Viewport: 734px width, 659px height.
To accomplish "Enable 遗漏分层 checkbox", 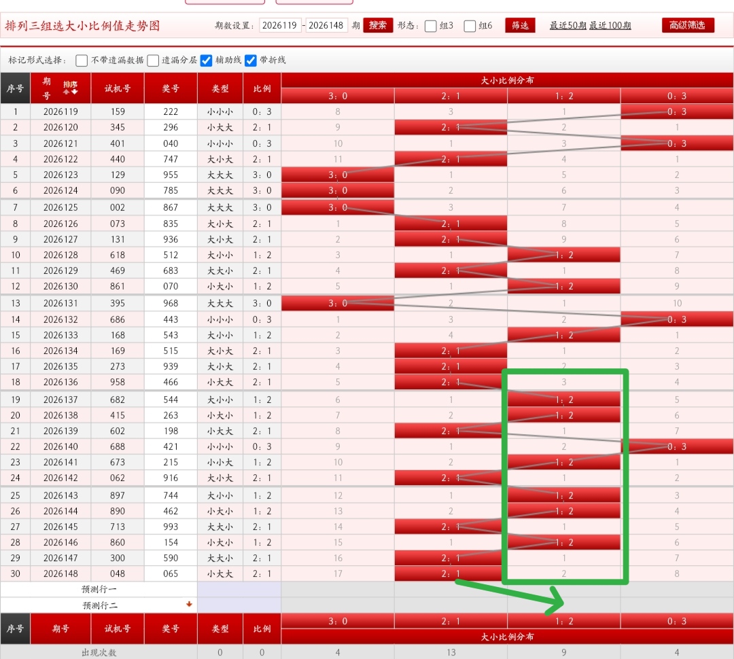I will [153, 60].
